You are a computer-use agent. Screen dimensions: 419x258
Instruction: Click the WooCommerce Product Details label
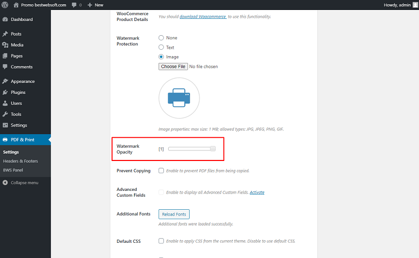pyautogui.click(x=133, y=16)
